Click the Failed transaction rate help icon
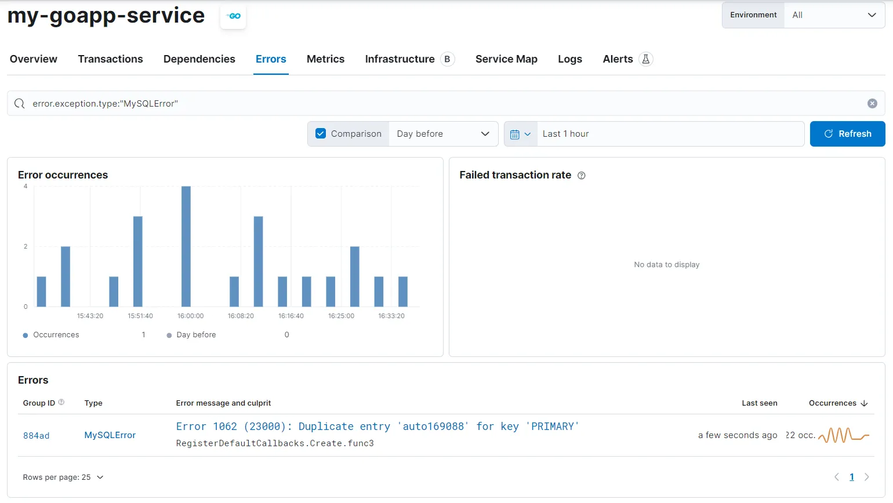This screenshot has width=893, height=503. [582, 176]
